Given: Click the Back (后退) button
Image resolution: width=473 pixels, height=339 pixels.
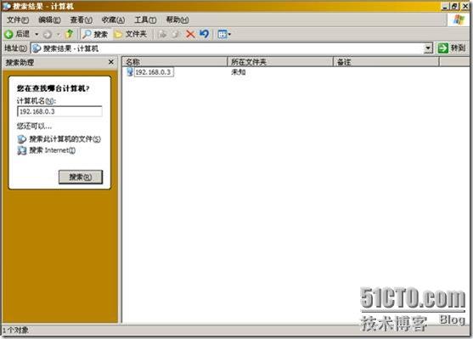Looking at the screenshot, I should tap(17, 34).
